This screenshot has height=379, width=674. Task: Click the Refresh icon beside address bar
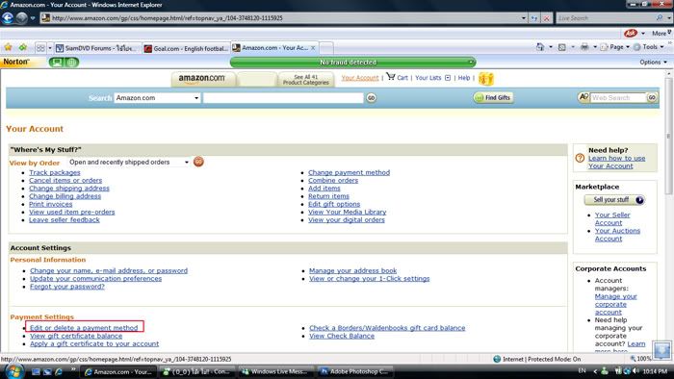coord(533,18)
